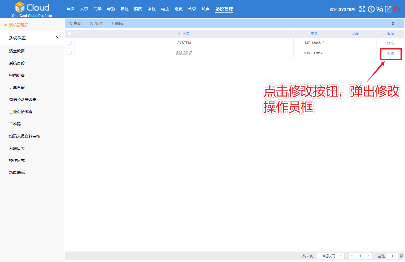Open the help question mark icon
This screenshot has width=405, height=262.
(371, 9)
